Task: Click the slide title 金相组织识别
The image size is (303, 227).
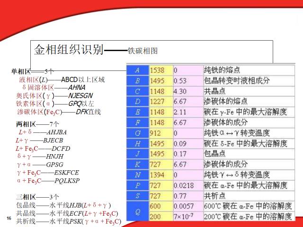Action: point(69,50)
